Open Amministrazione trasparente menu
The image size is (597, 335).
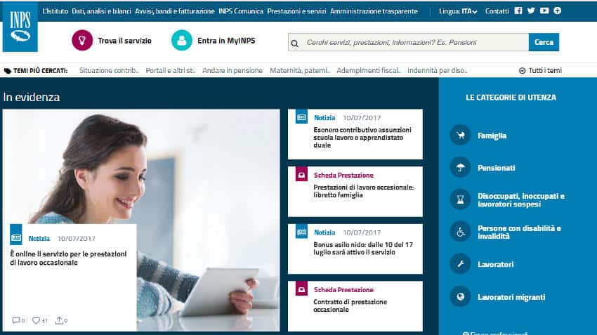[x=374, y=11]
